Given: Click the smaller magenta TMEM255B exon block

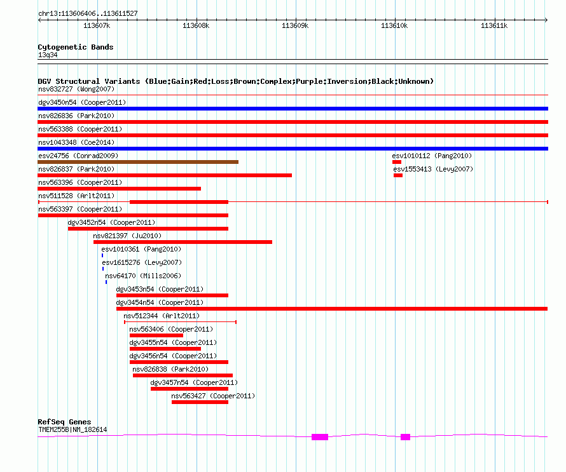Looking at the screenshot, I should (405, 437).
